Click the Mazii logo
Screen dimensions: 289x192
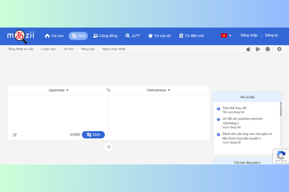pos(20,36)
